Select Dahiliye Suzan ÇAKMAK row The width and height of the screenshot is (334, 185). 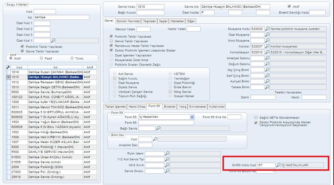55,72
